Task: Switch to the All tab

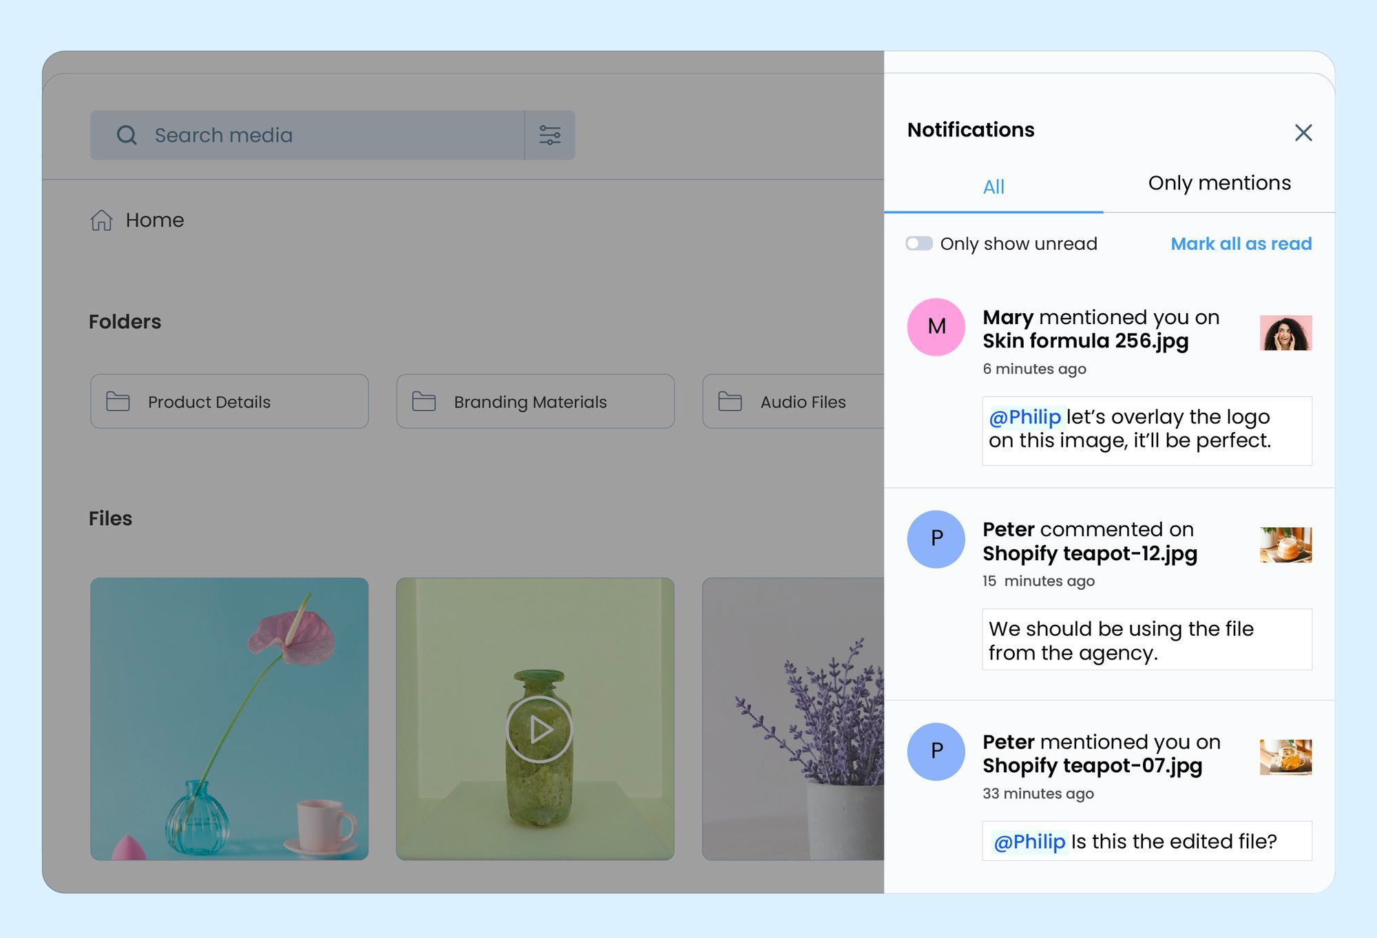Action: pos(994,187)
